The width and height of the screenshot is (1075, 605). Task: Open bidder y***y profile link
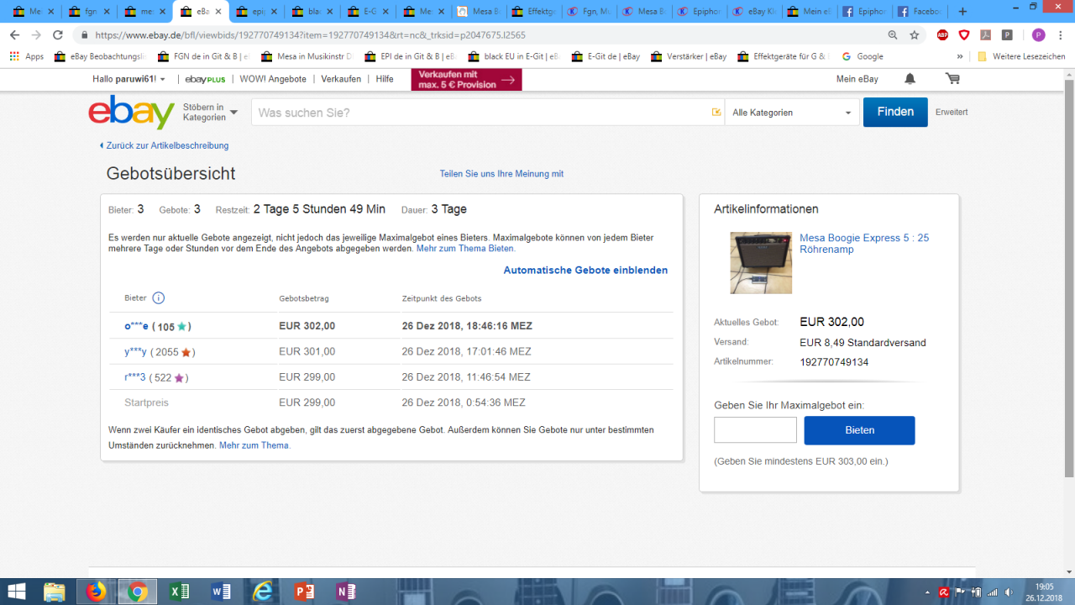pos(135,352)
